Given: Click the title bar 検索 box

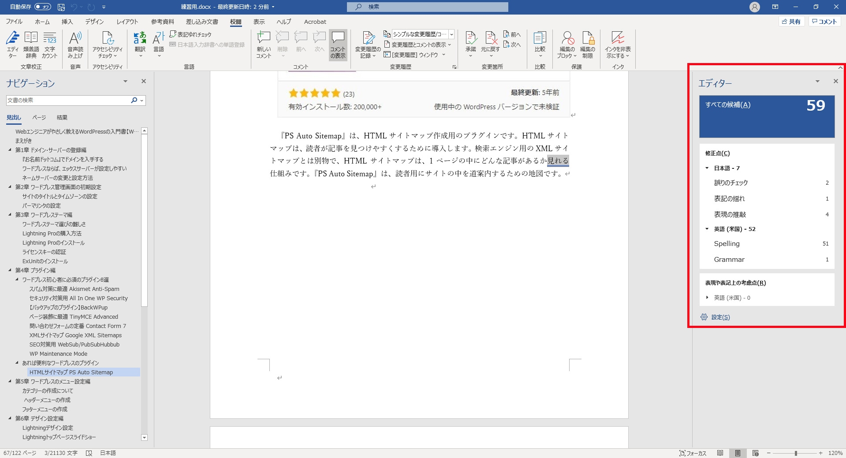Looking at the screenshot, I should coord(427,7).
